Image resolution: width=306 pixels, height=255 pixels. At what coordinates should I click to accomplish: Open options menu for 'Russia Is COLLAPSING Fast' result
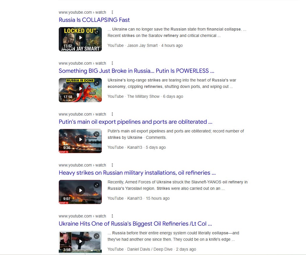[112, 12]
